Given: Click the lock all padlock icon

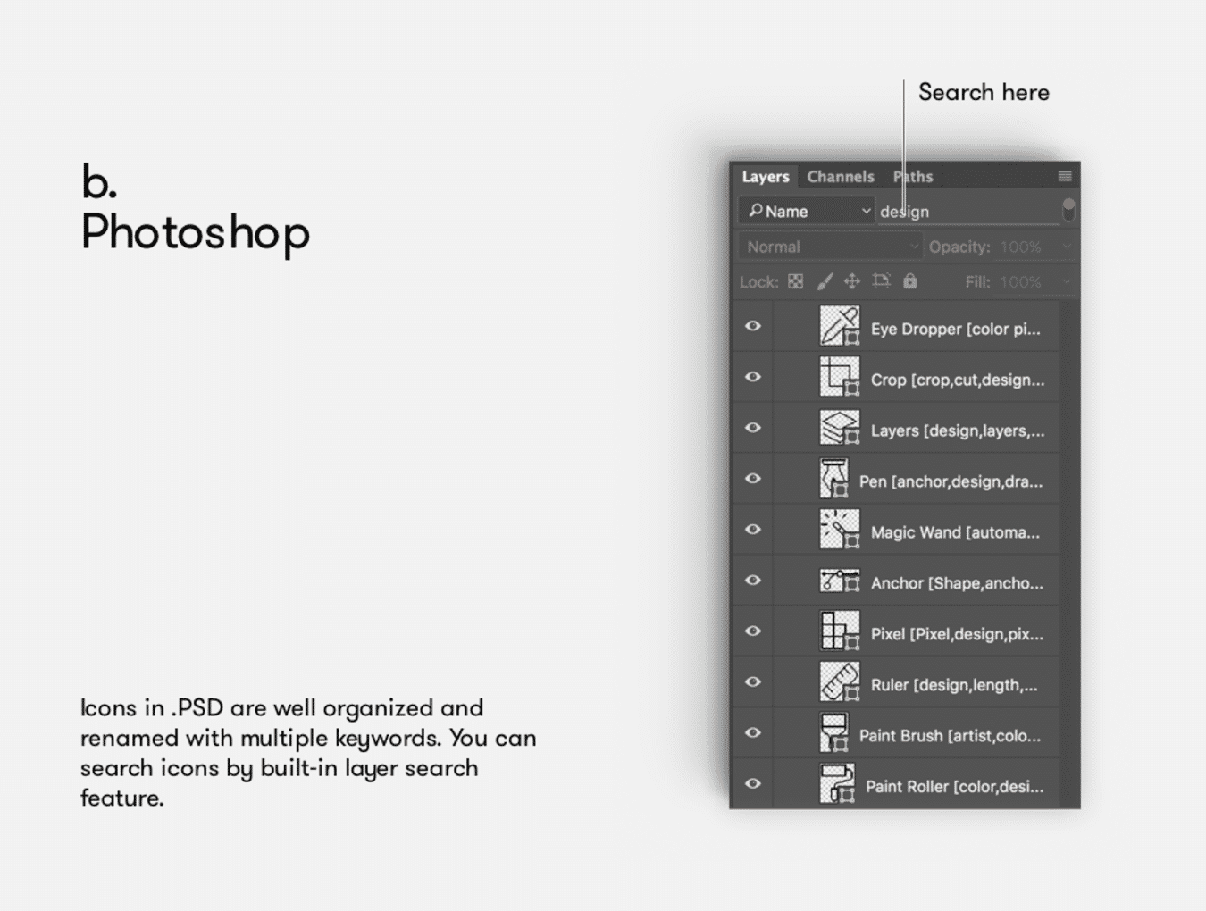Looking at the screenshot, I should [909, 281].
